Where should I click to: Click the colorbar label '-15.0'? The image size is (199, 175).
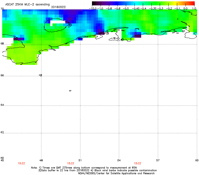coord(93,9)
